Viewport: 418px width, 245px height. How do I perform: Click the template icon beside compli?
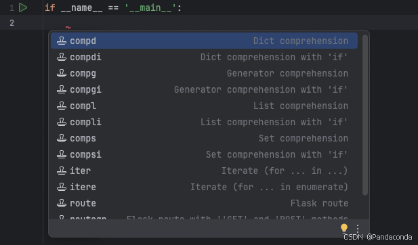[62, 122]
